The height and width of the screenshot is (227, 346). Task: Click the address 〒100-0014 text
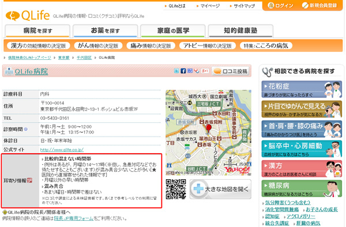[x=52, y=103]
